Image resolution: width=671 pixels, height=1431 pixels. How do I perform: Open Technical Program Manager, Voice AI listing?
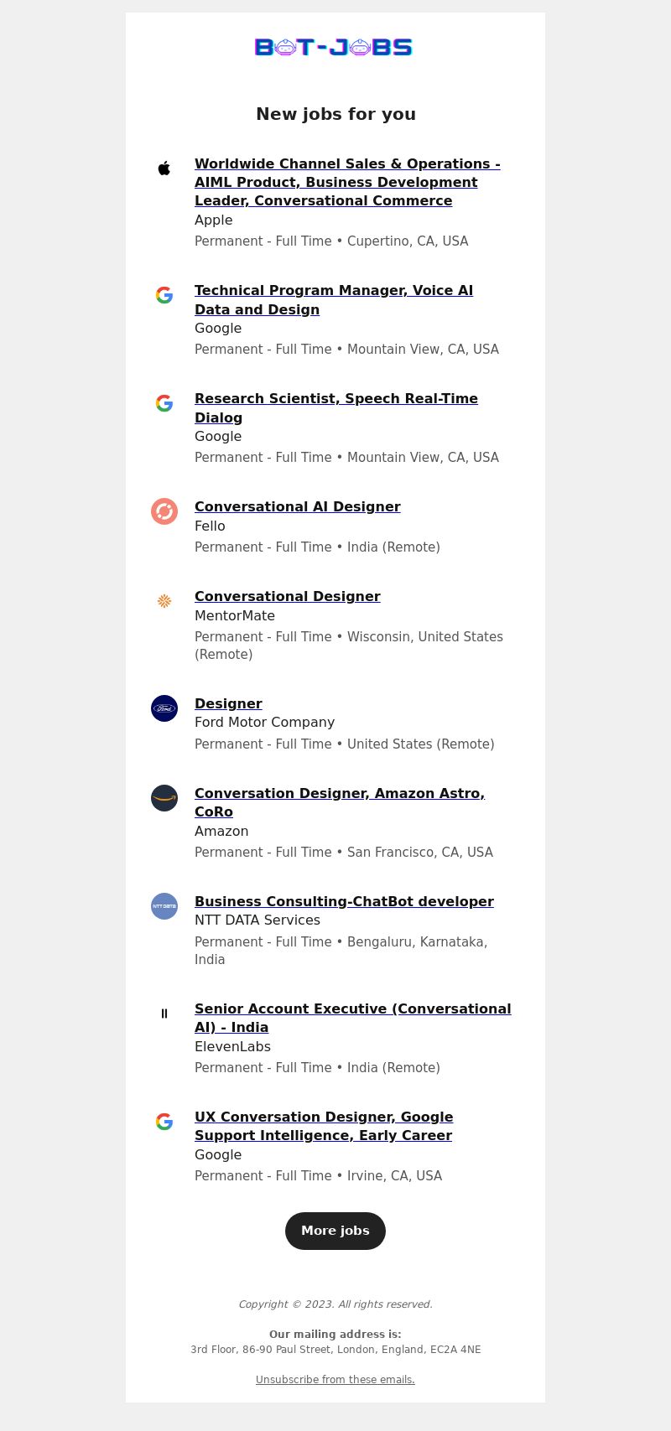[x=334, y=300]
